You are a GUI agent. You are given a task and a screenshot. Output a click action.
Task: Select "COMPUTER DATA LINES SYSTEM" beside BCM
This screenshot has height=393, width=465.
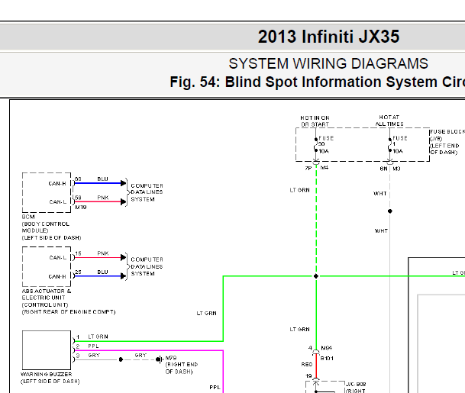pos(147,192)
